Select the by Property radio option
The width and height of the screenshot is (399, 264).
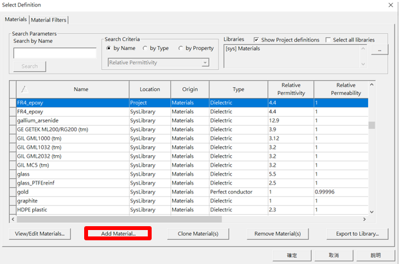point(181,48)
